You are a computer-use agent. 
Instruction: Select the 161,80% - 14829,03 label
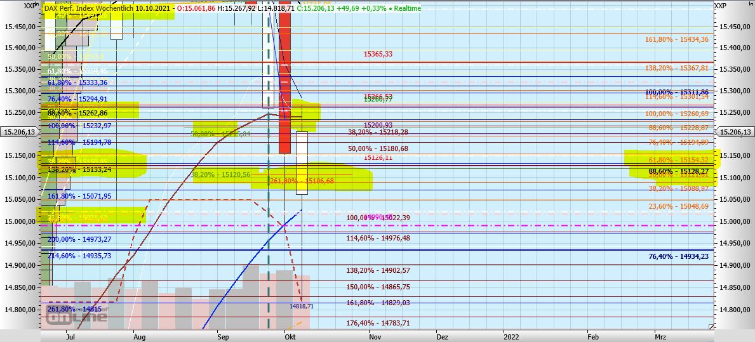(378, 303)
